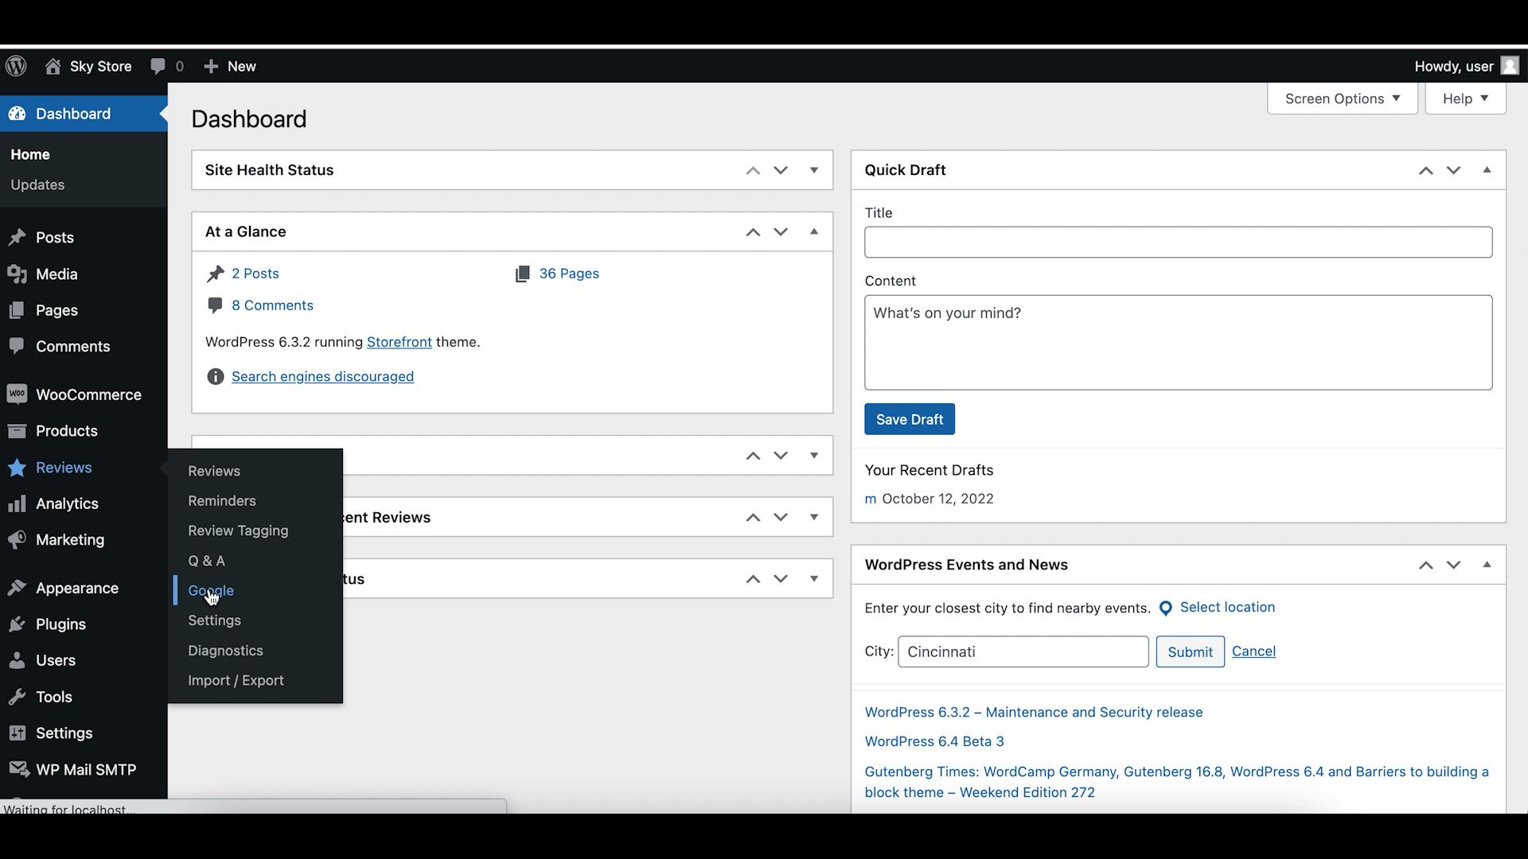Image resolution: width=1528 pixels, height=859 pixels.
Task: Click the plus New icon in admin bar
Action: pyautogui.click(x=211, y=66)
